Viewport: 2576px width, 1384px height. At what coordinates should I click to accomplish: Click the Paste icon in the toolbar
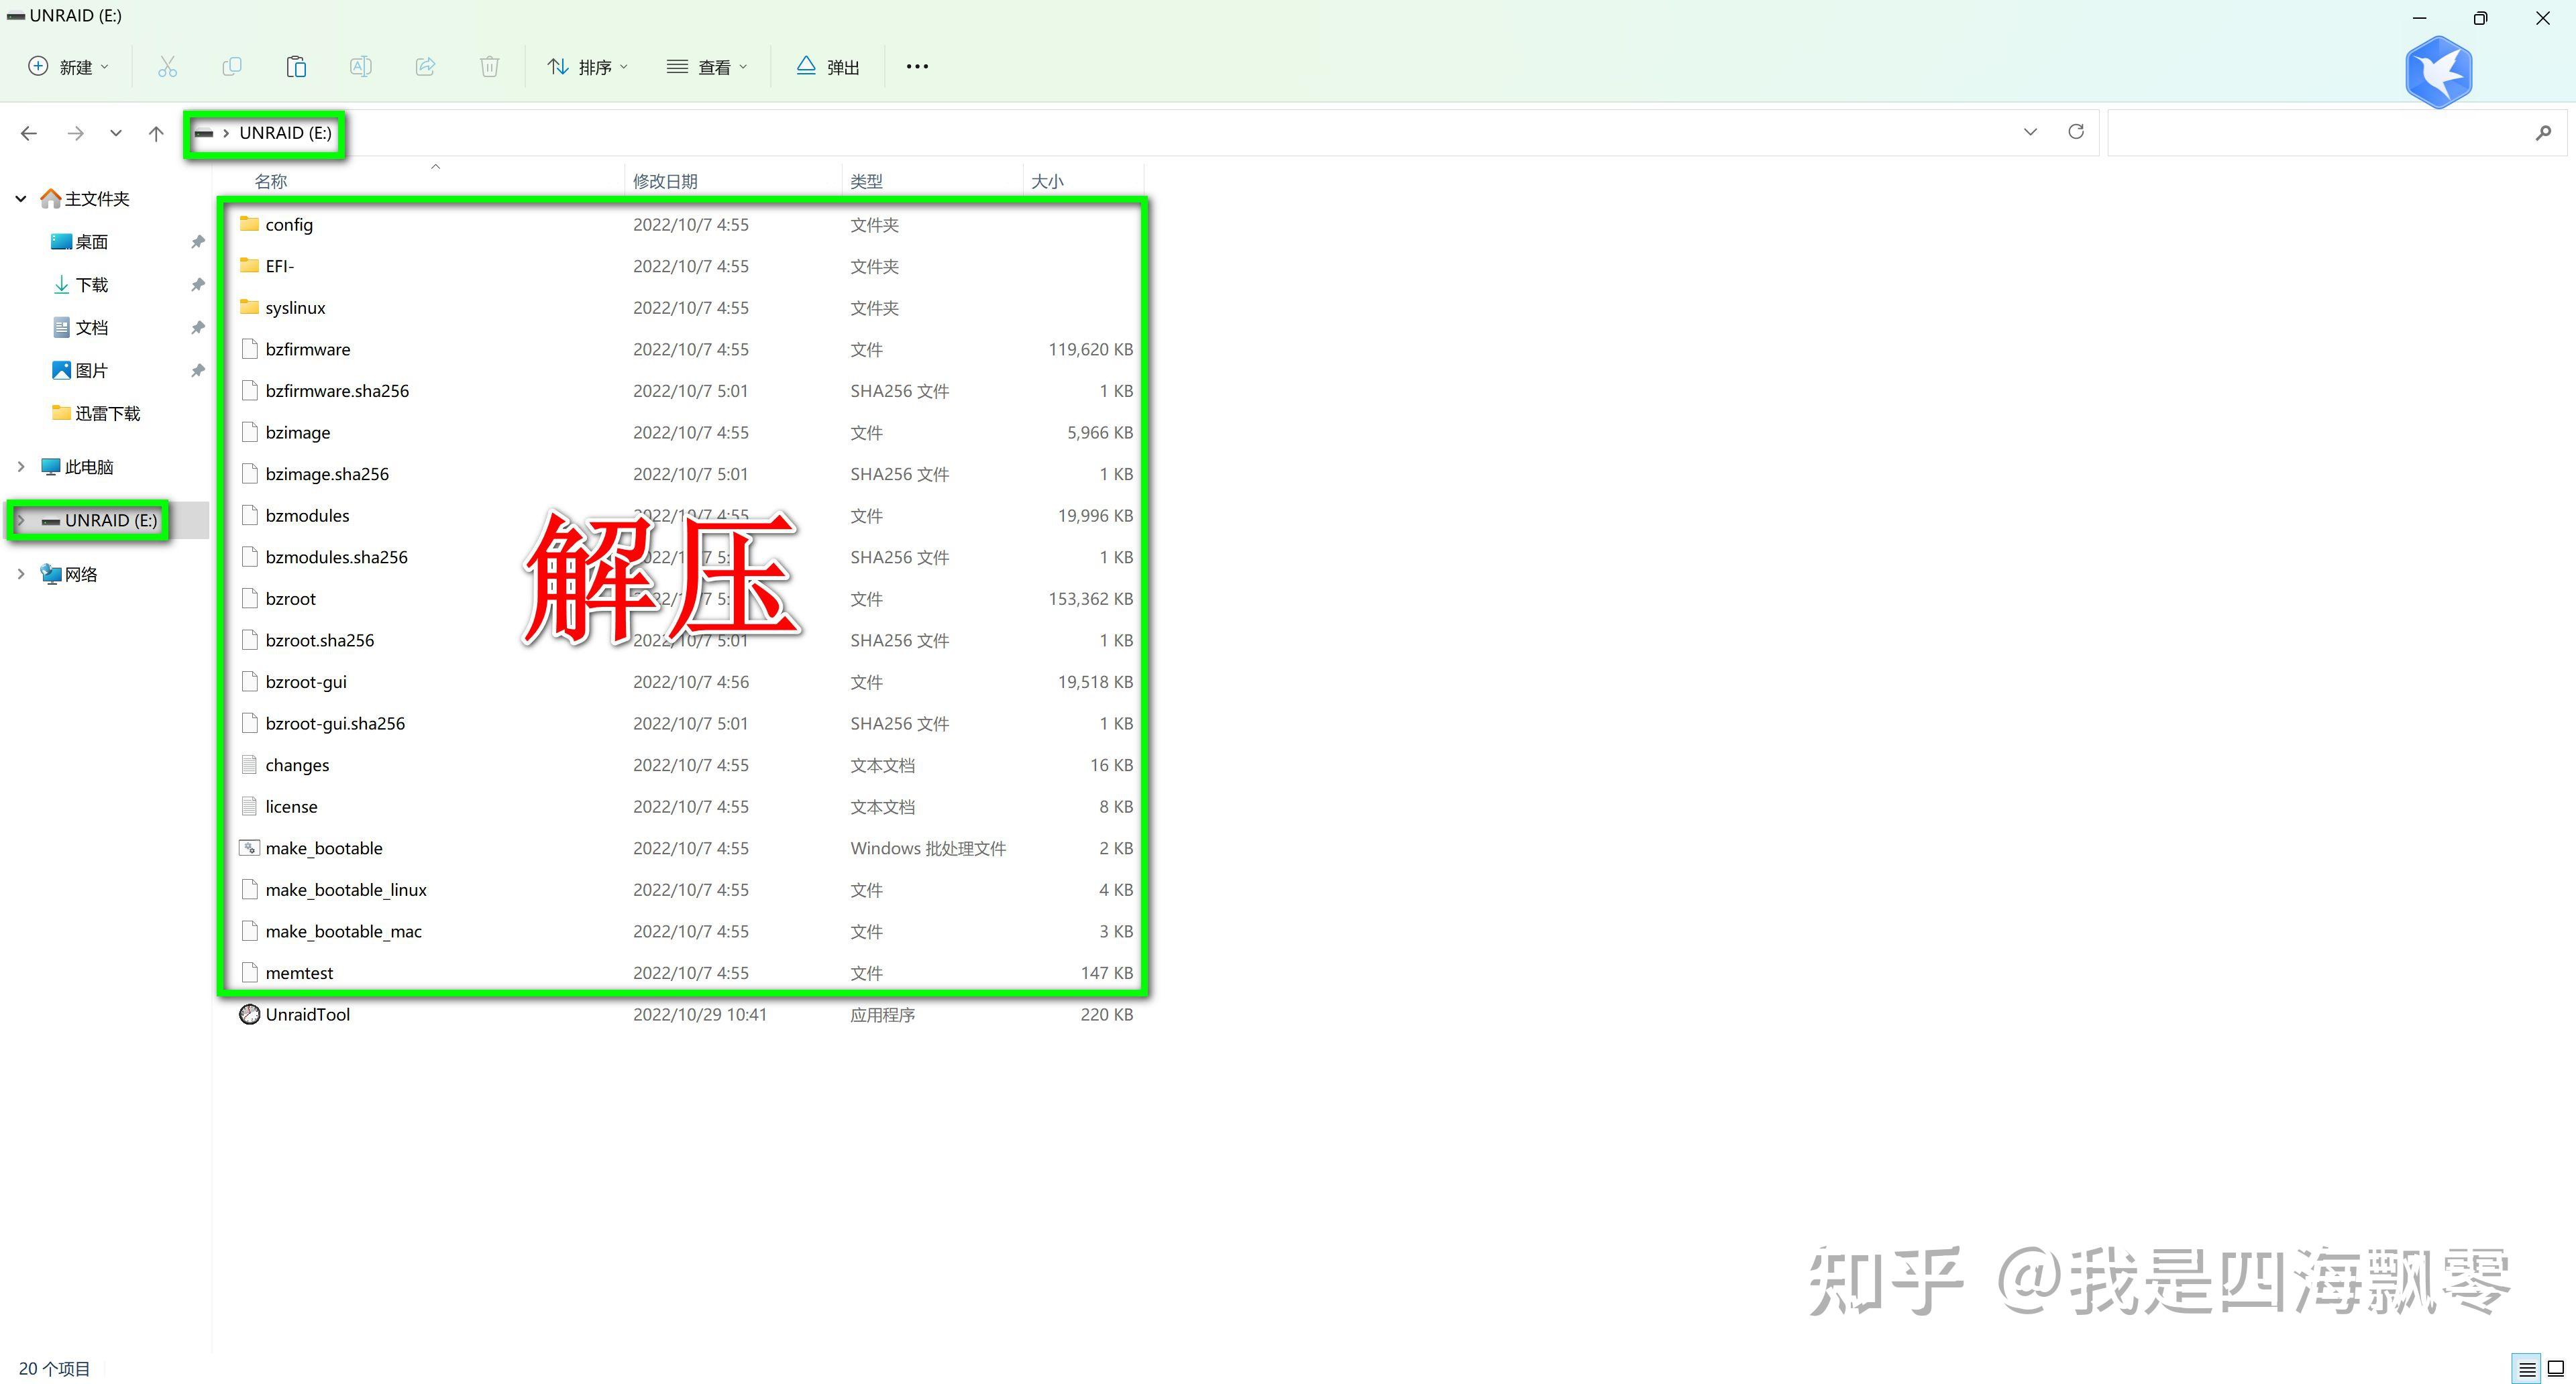pos(295,66)
